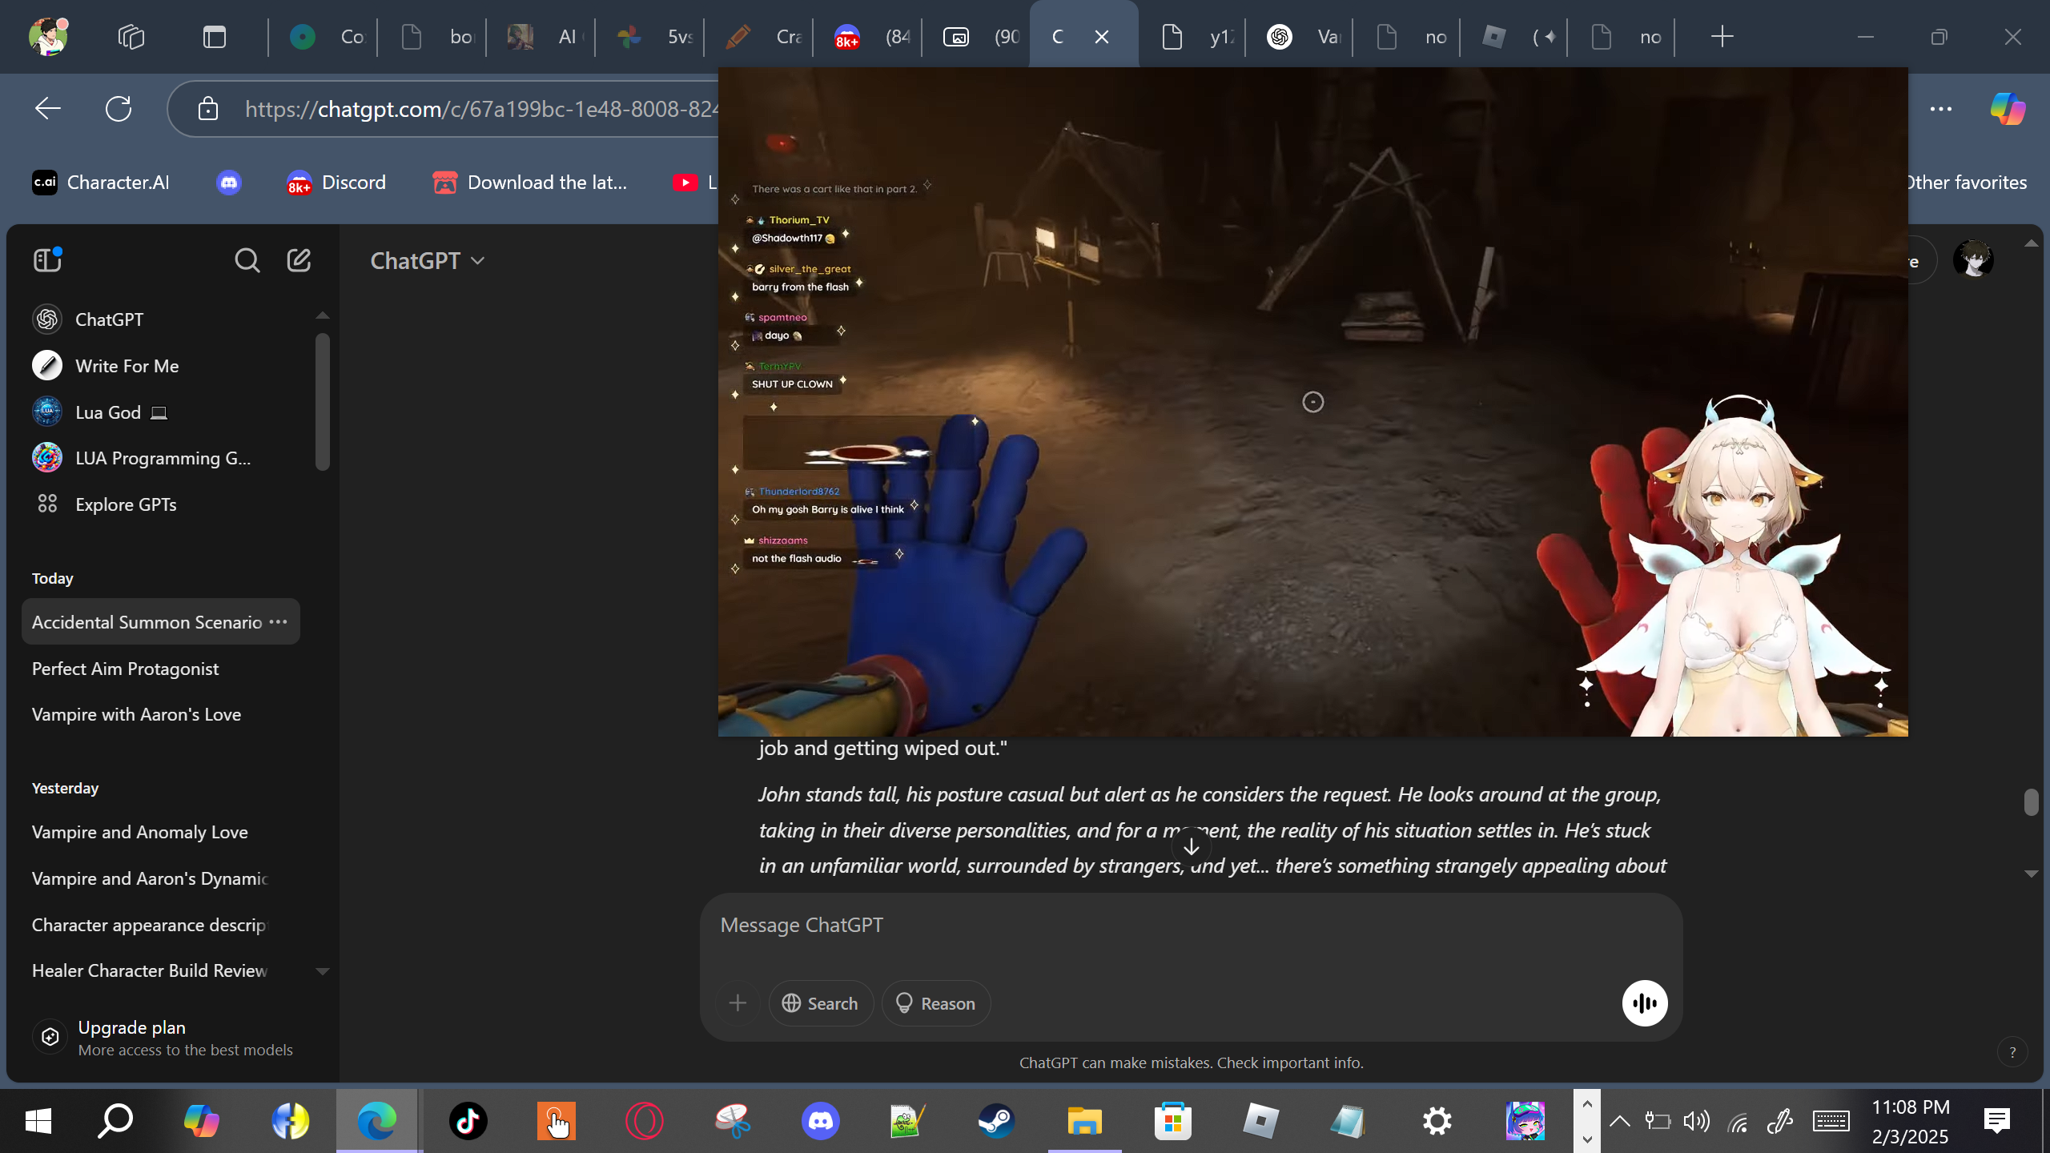Screen dimensions: 2050x1153
Task: Open the Edge workspaces icon
Action: [131, 37]
